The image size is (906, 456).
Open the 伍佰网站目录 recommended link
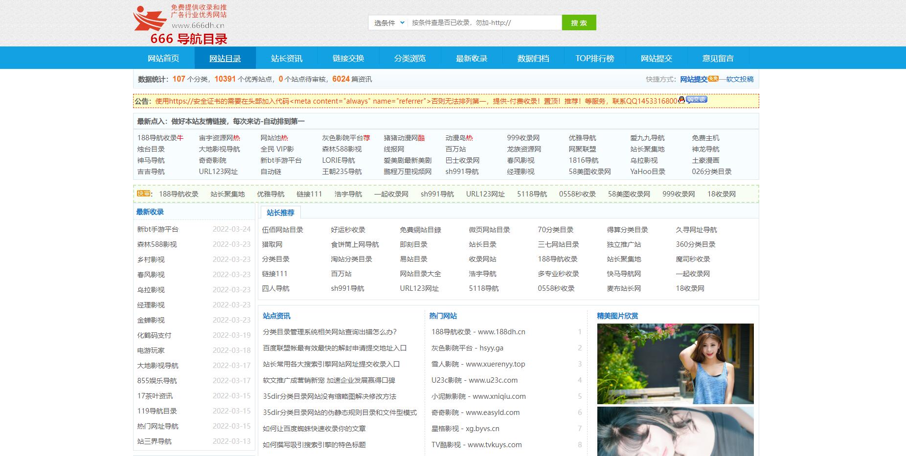click(x=282, y=230)
